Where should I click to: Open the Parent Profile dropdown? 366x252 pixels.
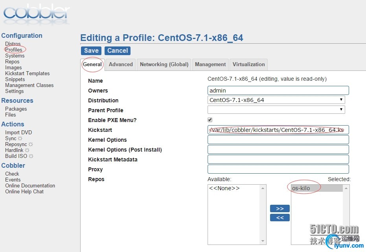point(276,109)
